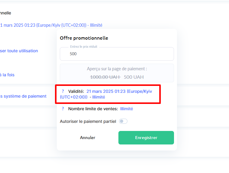The height and width of the screenshot is (173, 229).
Task: Click Annuler to dismiss the dialog
Action: 87,138
